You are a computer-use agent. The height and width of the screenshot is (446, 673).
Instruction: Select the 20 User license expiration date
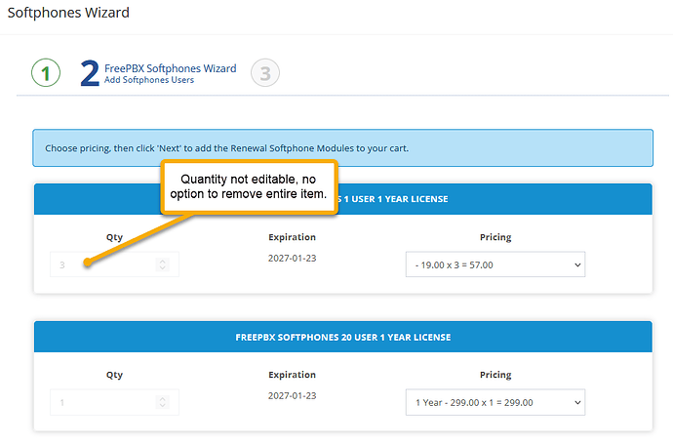coord(292,395)
